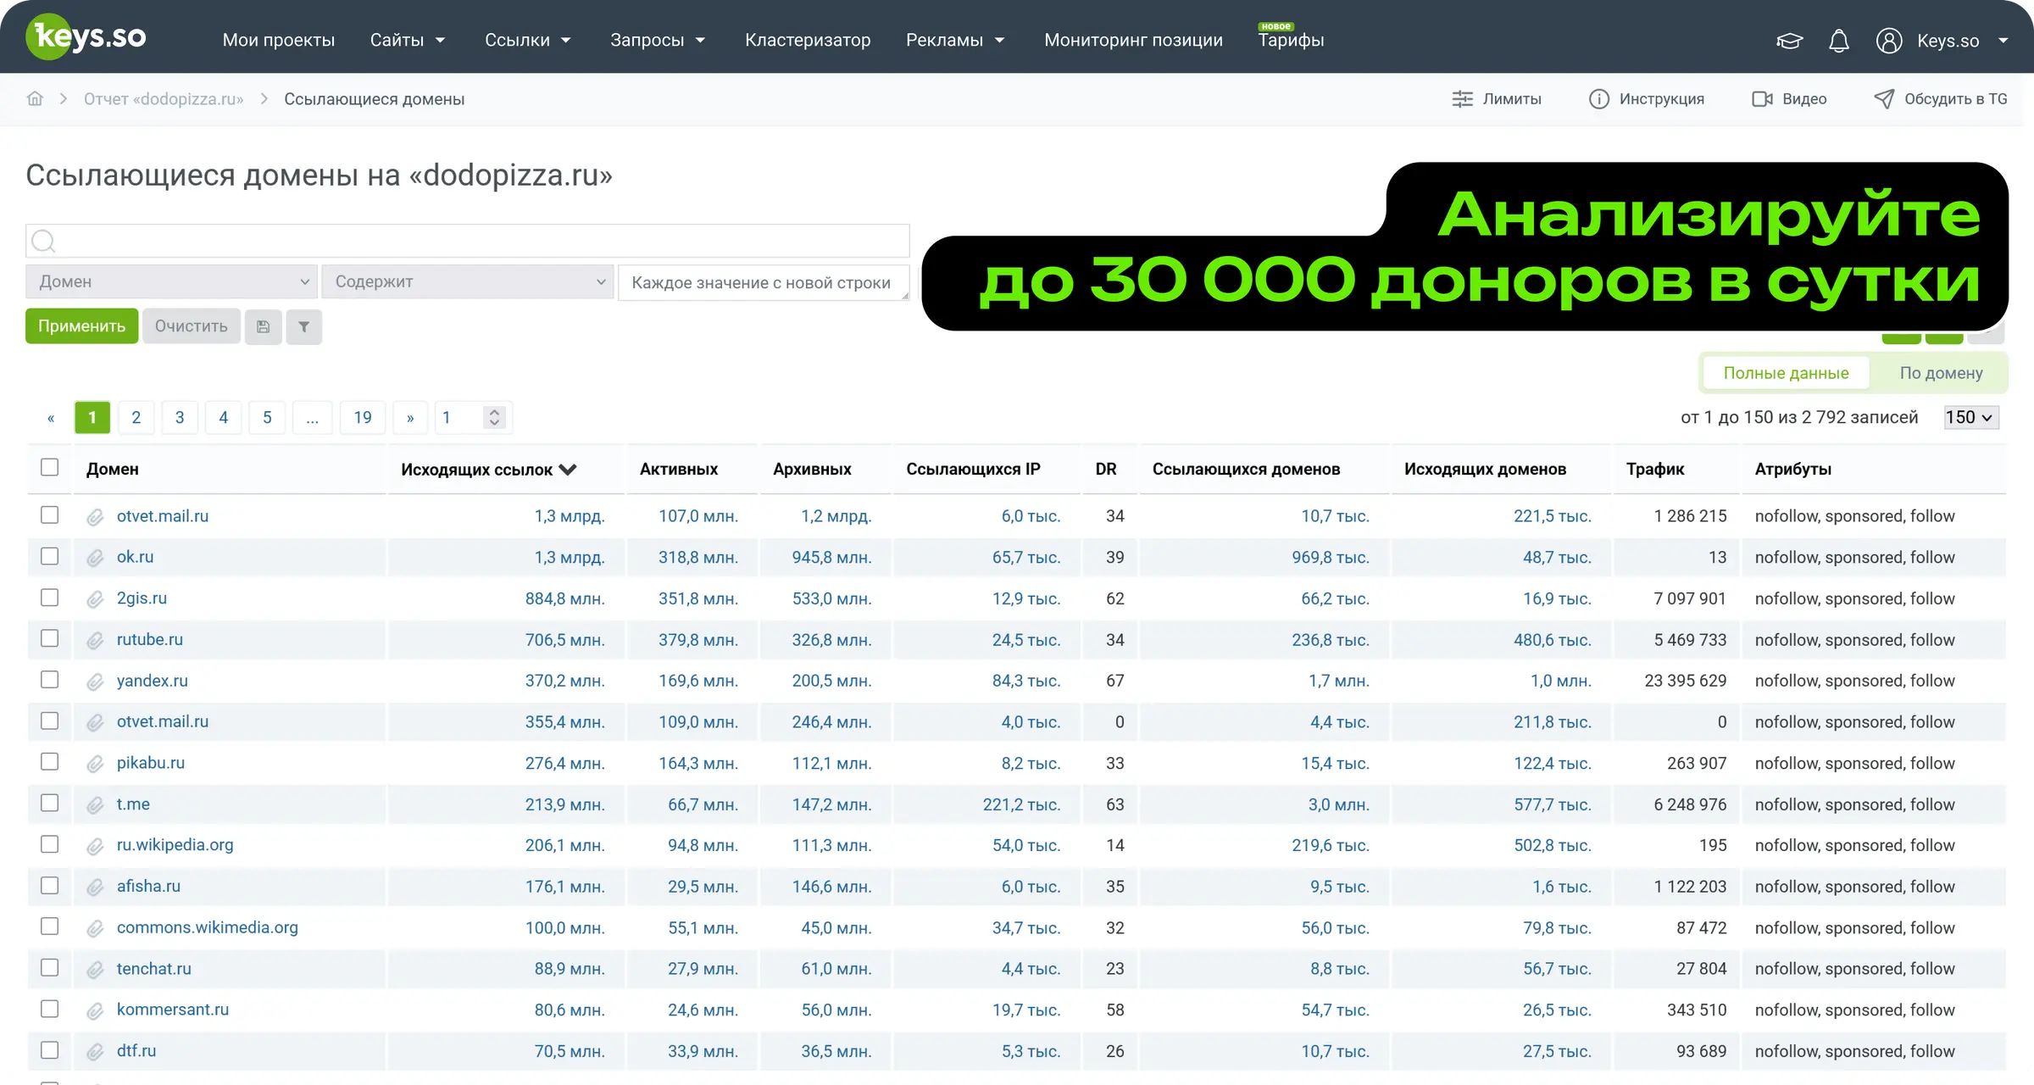Check the rutube.ru row checkbox
This screenshot has height=1085, width=2034.
pos(50,638)
